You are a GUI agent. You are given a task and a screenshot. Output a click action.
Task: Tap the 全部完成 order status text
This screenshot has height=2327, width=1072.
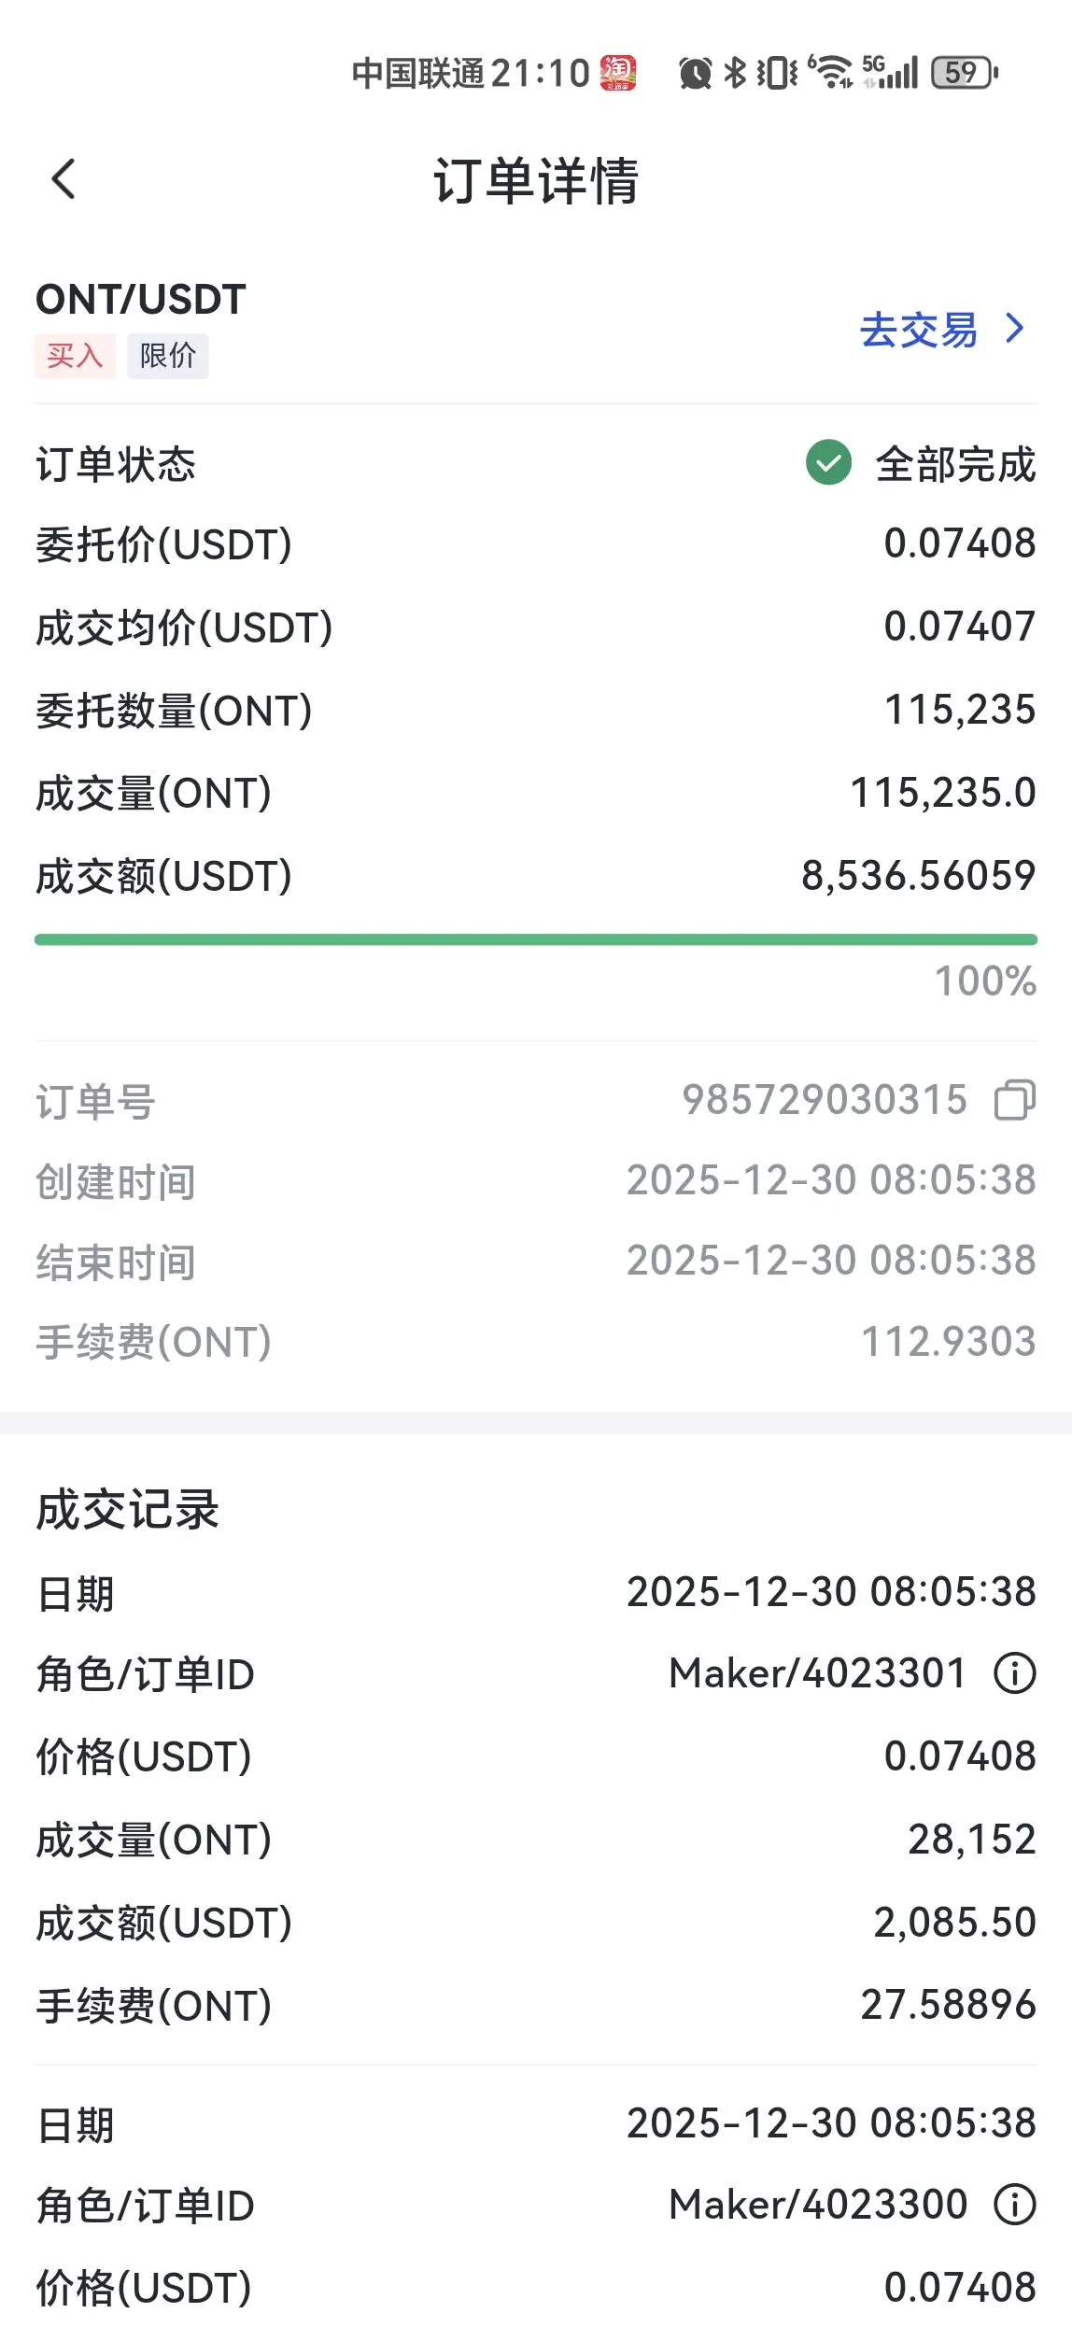(955, 464)
